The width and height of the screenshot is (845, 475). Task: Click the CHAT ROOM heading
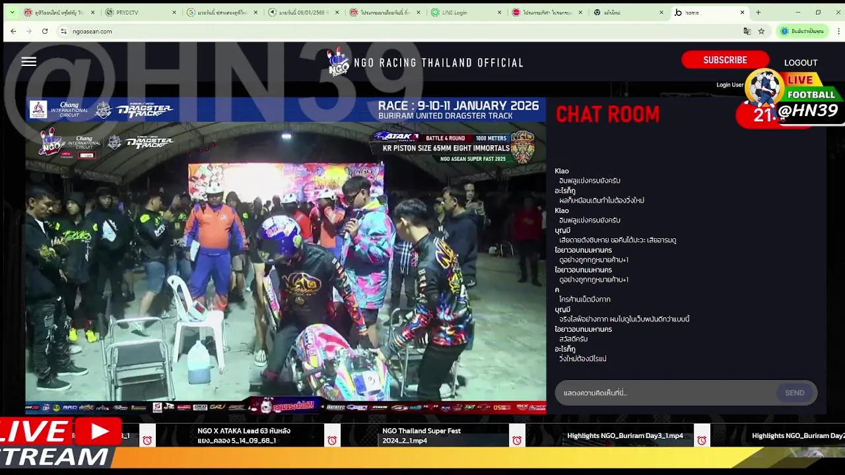coord(607,114)
